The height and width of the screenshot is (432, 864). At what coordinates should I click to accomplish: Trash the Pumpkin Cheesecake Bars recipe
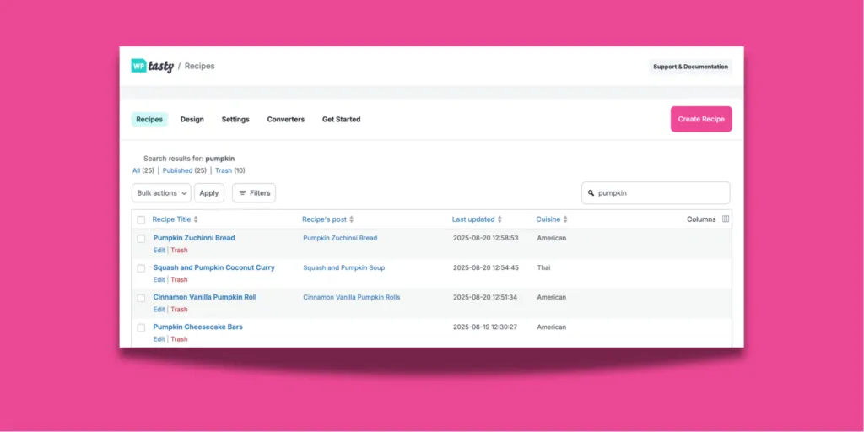tap(179, 339)
